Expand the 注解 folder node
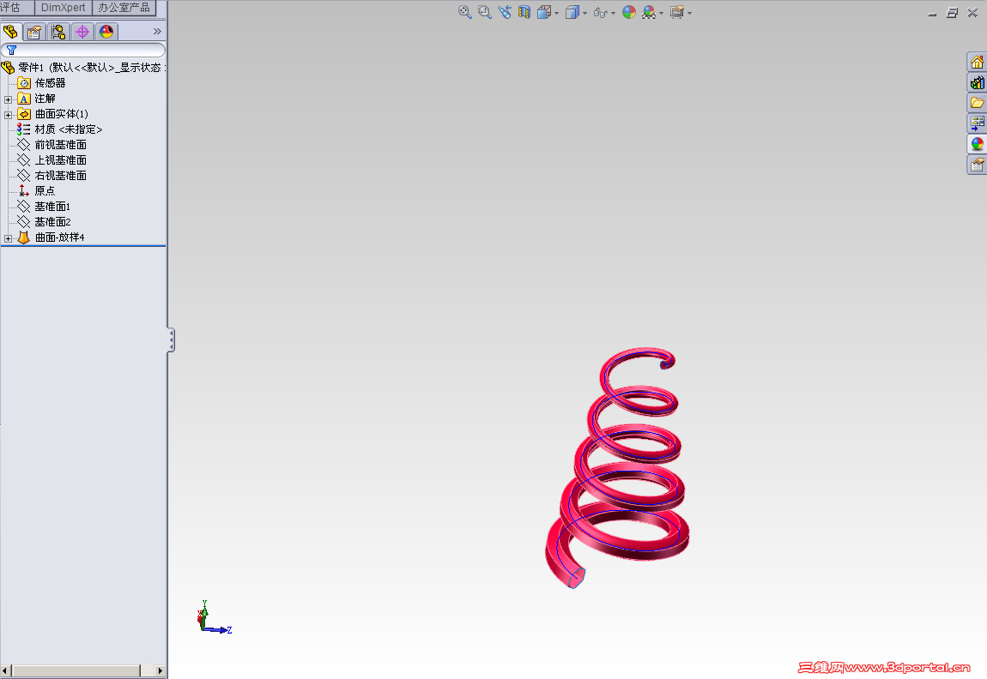Viewport: 987px width, 679px height. coord(9,99)
